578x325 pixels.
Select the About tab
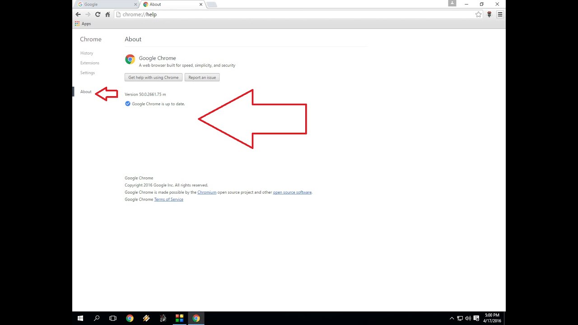172,4
